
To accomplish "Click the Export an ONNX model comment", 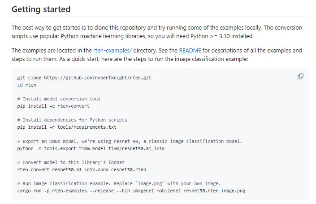I will coord(129,141).
